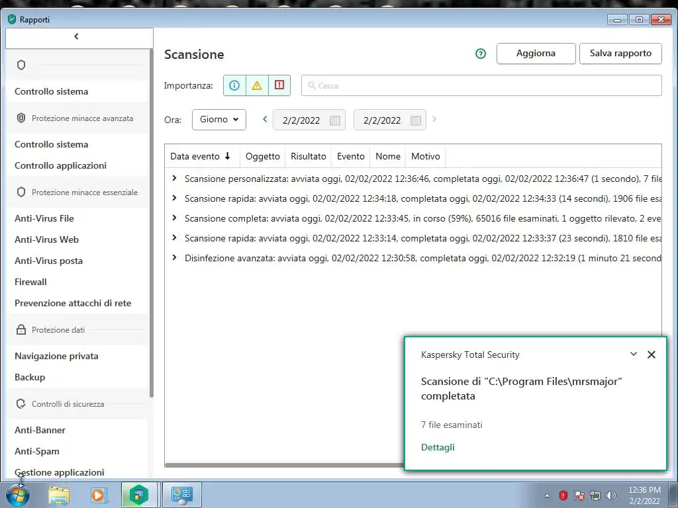Click the Oggetto column header
Screen dimensions: 678x508
(262, 156)
